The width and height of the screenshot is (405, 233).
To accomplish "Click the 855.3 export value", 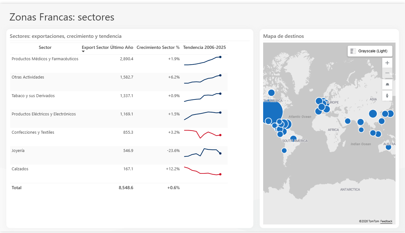I will [128, 132].
